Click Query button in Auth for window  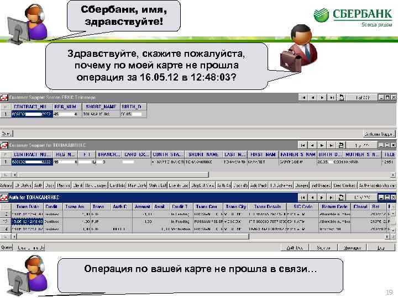coord(6,247)
